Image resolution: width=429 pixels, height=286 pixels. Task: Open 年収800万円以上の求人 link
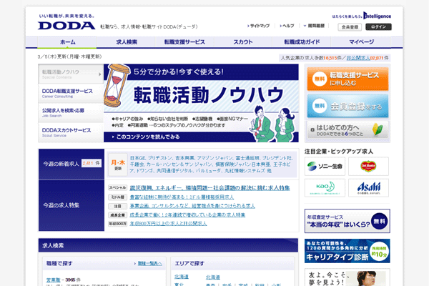168,224
